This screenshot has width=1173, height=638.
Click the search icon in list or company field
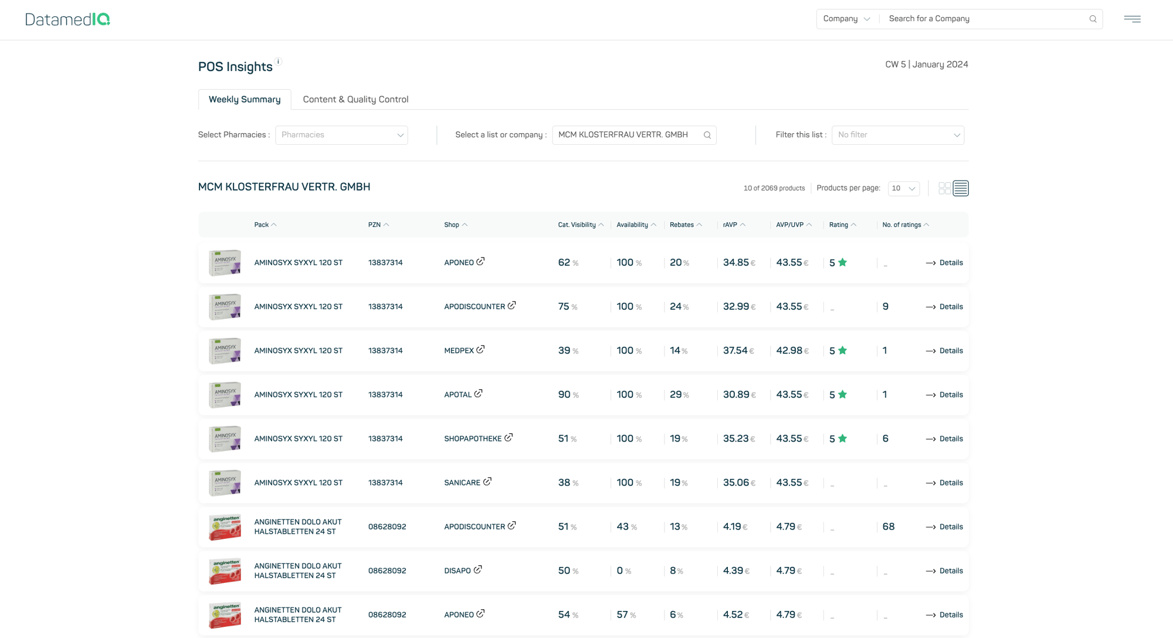tap(707, 135)
